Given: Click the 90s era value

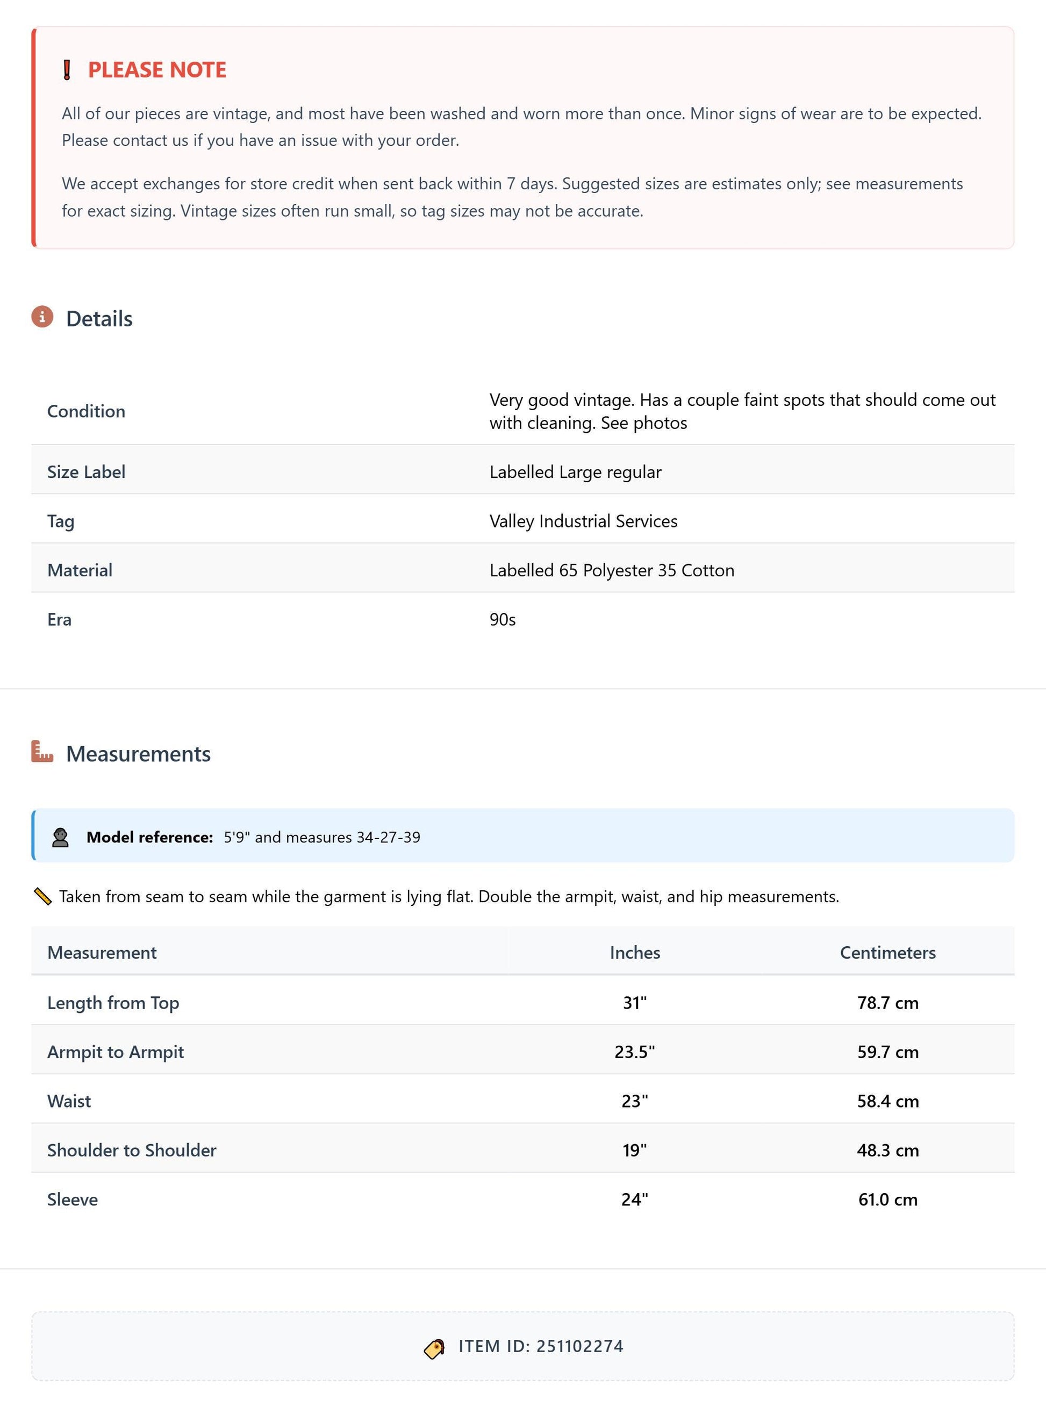Looking at the screenshot, I should coord(502,619).
